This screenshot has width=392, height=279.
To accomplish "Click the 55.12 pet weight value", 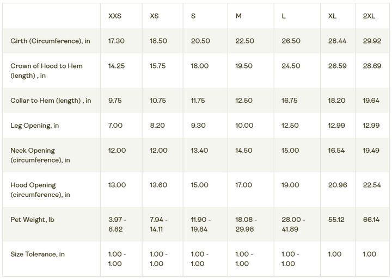I will pos(336,220).
